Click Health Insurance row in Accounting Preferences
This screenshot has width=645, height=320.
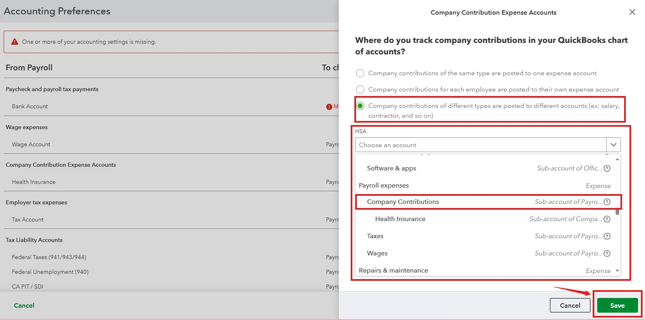pos(171,182)
